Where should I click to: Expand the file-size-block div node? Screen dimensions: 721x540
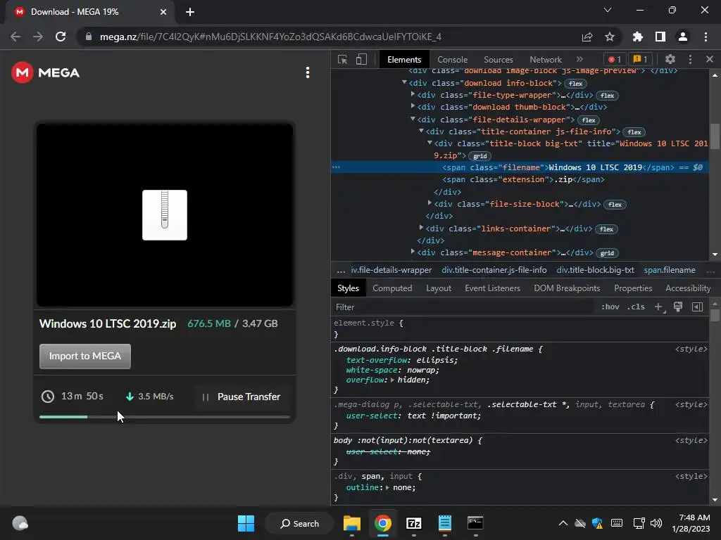[430, 203]
